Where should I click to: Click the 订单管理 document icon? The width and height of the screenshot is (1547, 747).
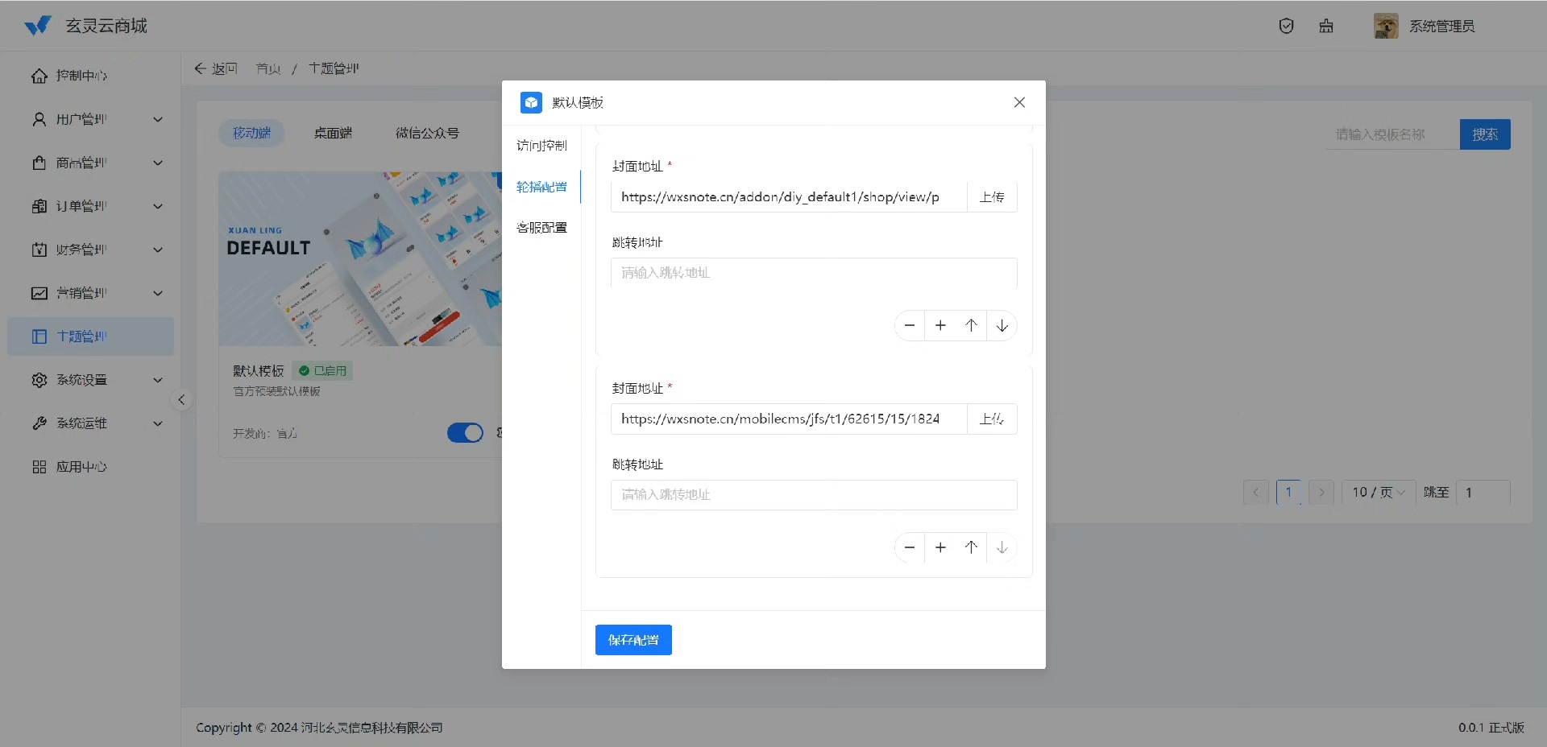pos(39,206)
